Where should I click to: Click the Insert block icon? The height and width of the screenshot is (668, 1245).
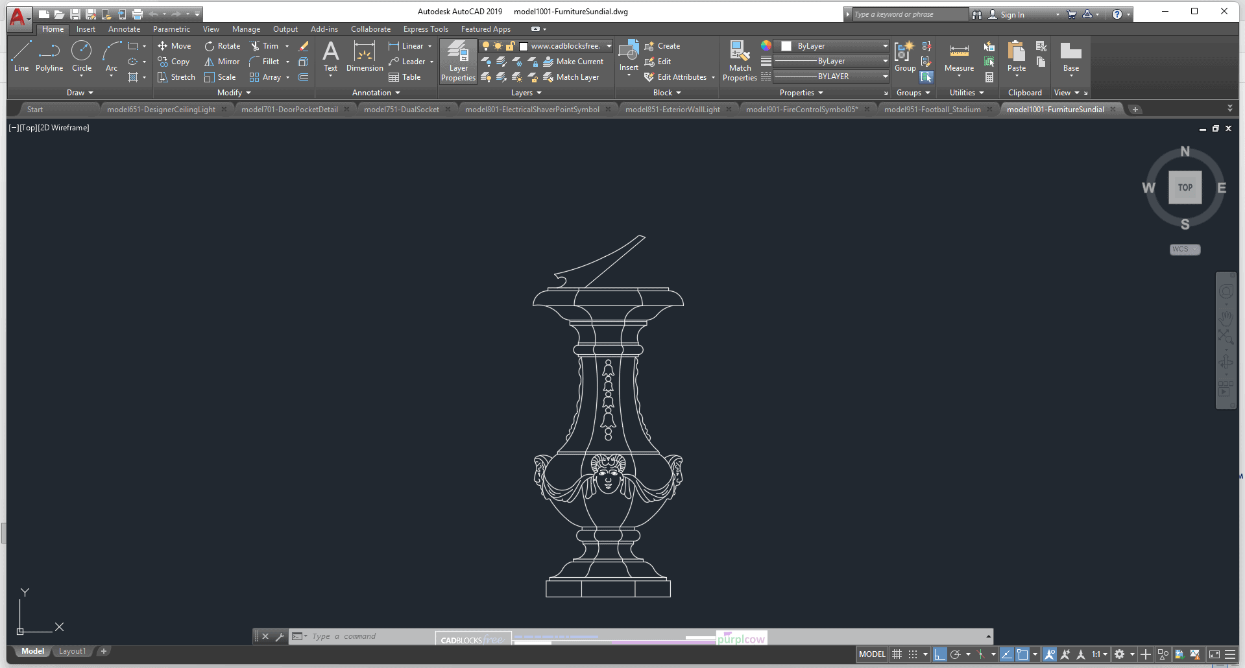[x=628, y=57]
